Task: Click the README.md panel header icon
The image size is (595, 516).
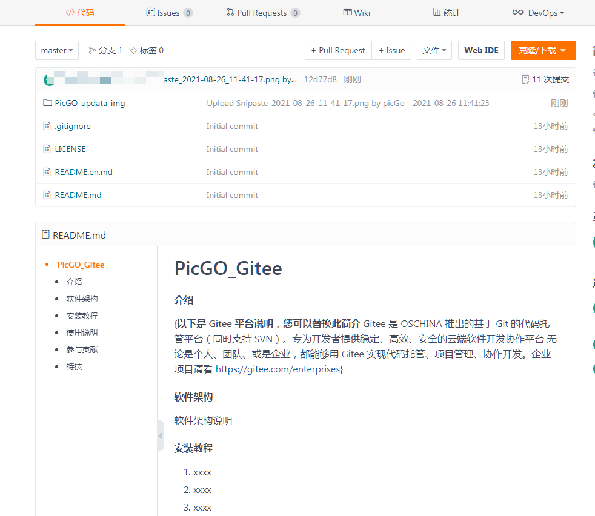Action: pyautogui.click(x=45, y=234)
